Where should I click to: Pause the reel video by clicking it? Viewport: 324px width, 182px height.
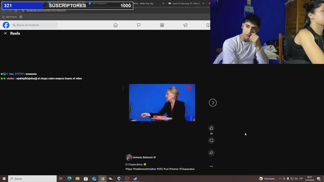point(162,103)
